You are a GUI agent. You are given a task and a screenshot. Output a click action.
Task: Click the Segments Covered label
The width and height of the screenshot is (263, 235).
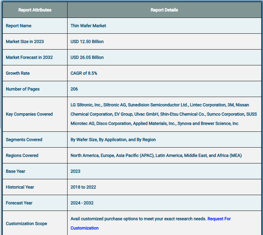[24, 140]
